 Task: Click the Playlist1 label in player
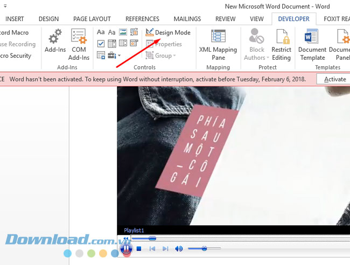(134, 230)
